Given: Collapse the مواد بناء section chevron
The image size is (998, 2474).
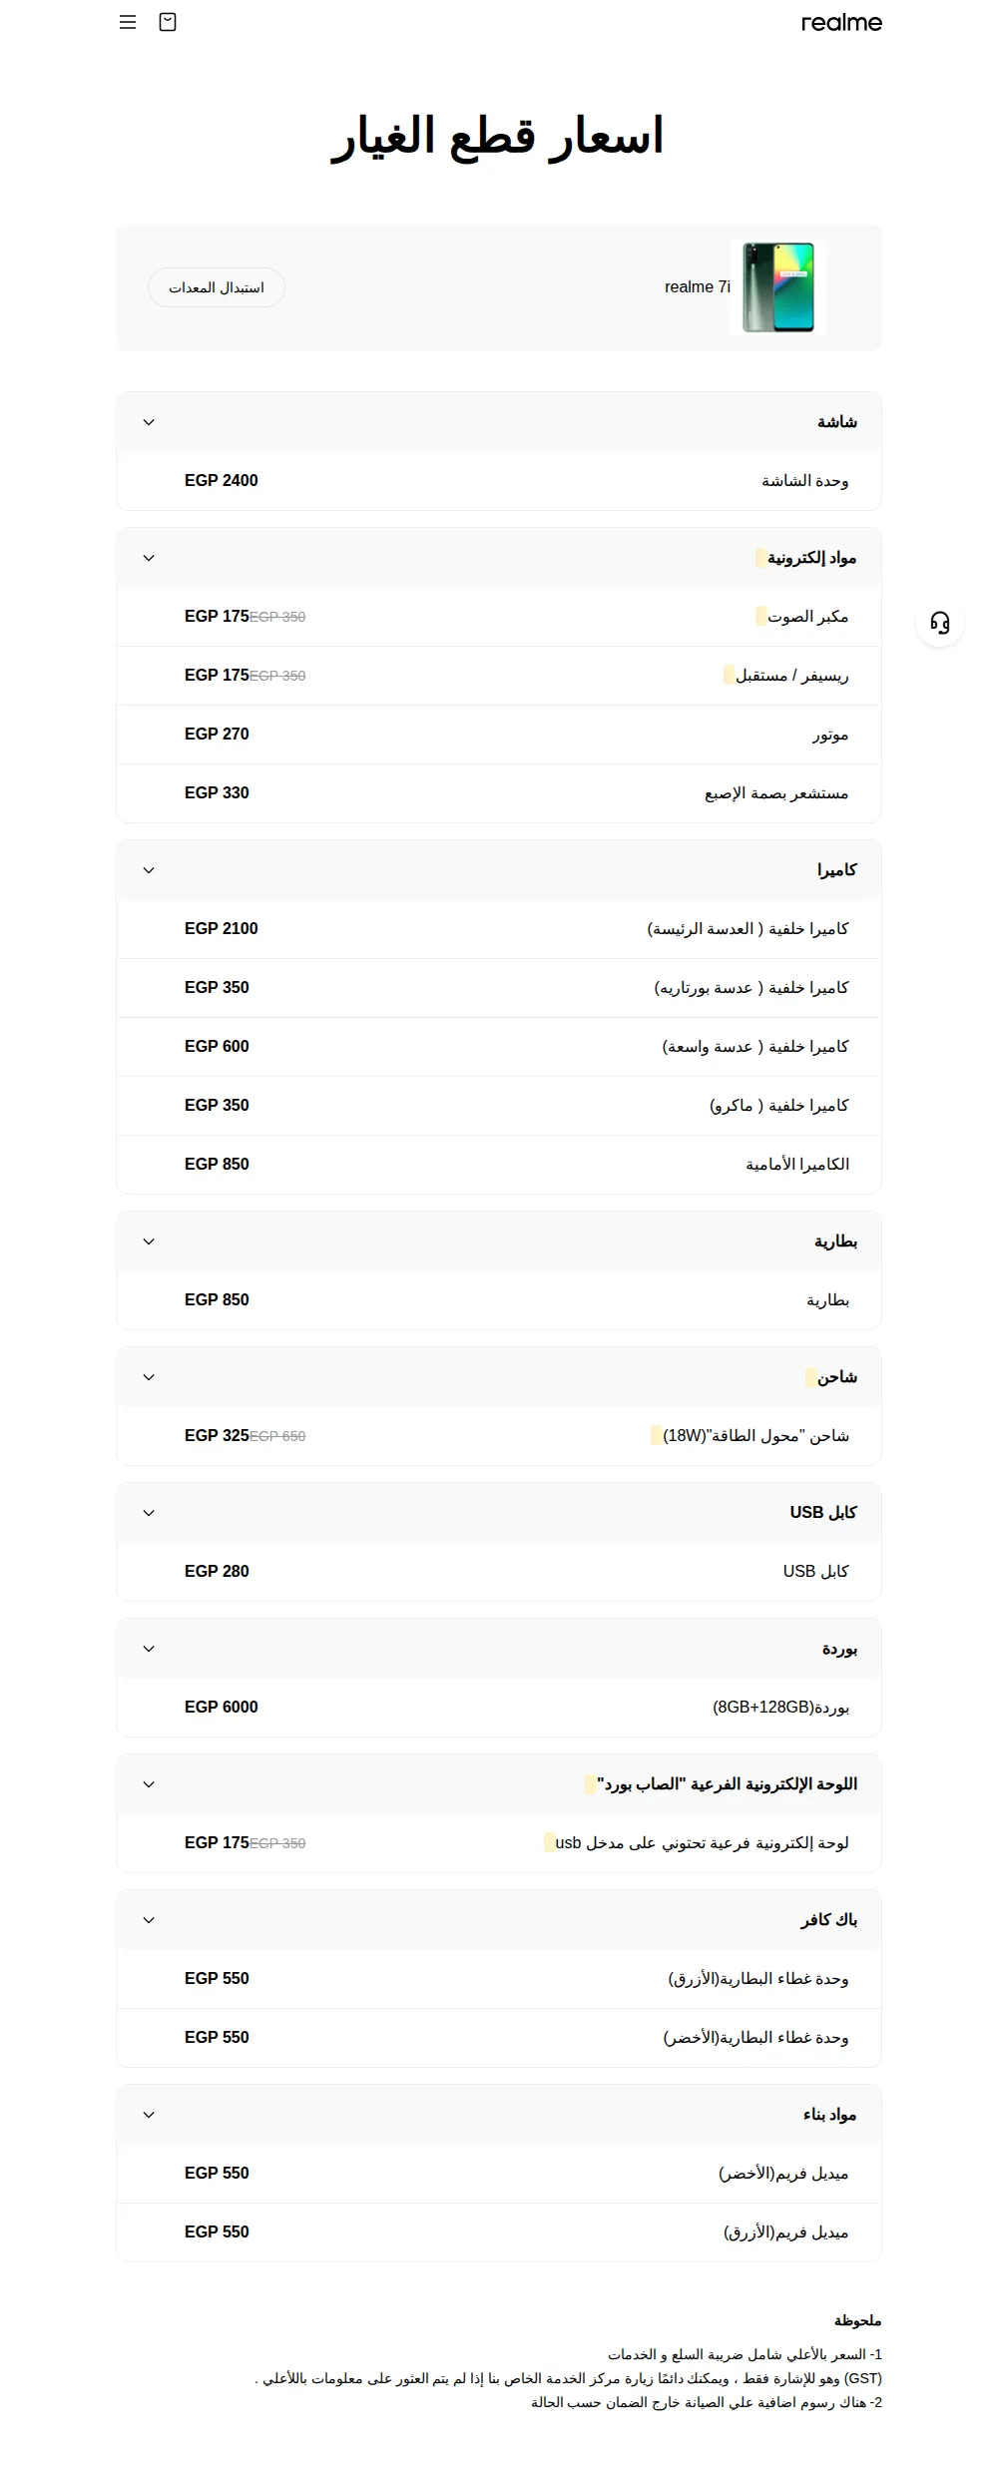Looking at the screenshot, I should [149, 2115].
